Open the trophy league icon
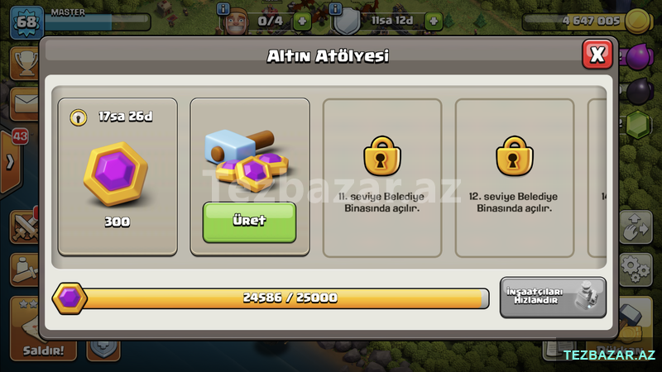The height and width of the screenshot is (372, 662). (25, 64)
